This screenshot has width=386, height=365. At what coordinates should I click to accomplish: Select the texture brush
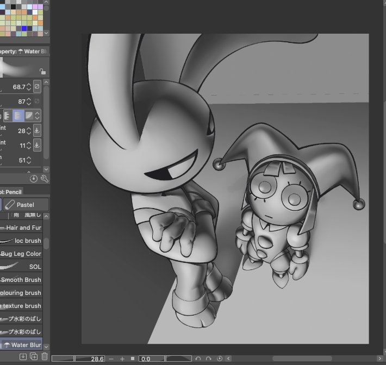click(21, 306)
